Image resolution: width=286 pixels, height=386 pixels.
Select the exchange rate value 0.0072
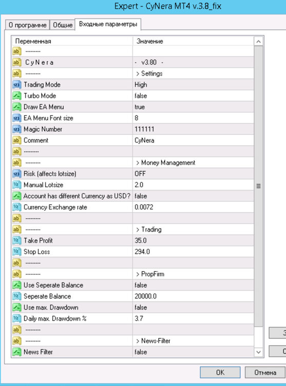coord(144,207)
